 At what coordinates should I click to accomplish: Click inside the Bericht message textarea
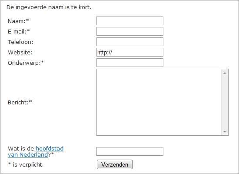pyautogui.click(x=159, y=102)
